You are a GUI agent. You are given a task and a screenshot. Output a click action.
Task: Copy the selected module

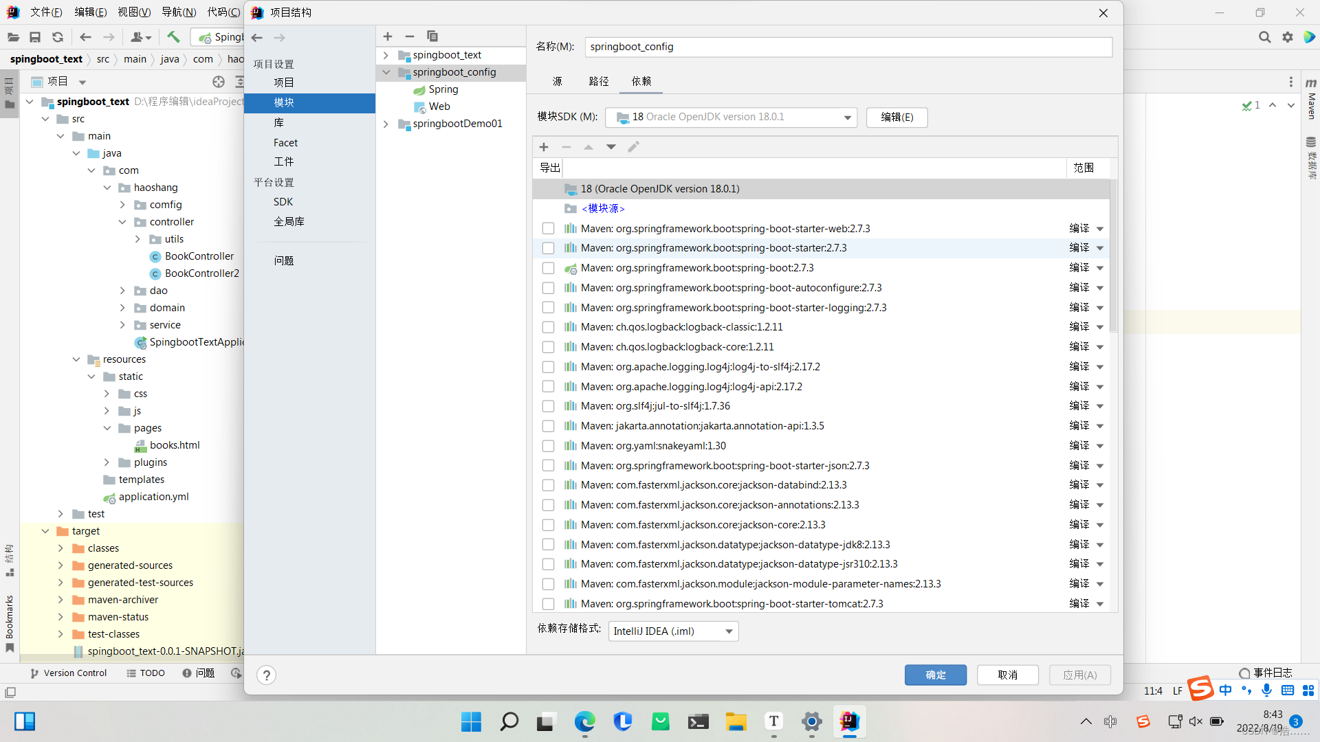432,36
